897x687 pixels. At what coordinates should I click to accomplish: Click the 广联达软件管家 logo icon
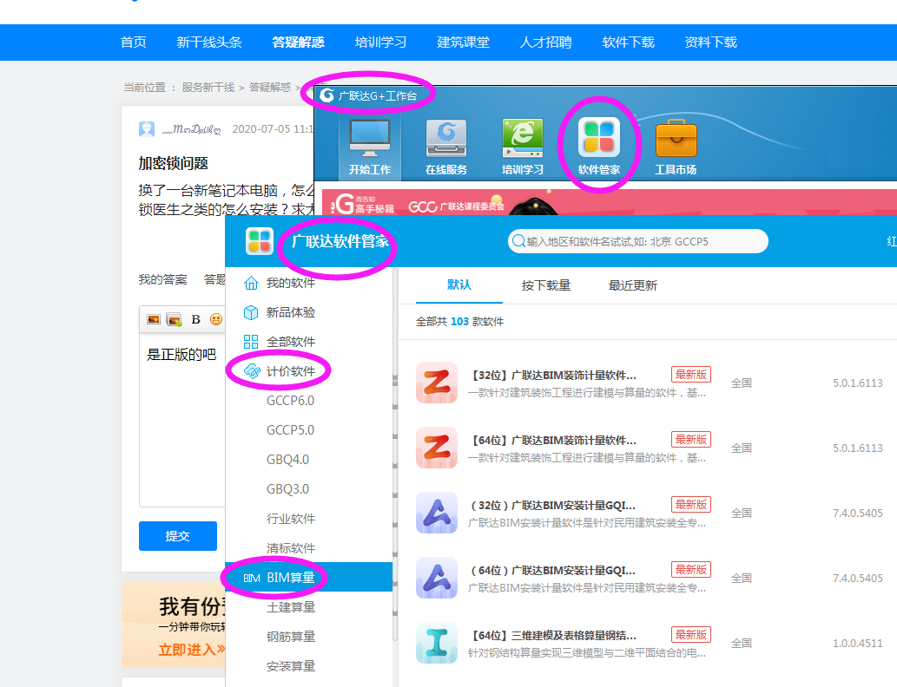pyautogui.click(x=259, y=240)
